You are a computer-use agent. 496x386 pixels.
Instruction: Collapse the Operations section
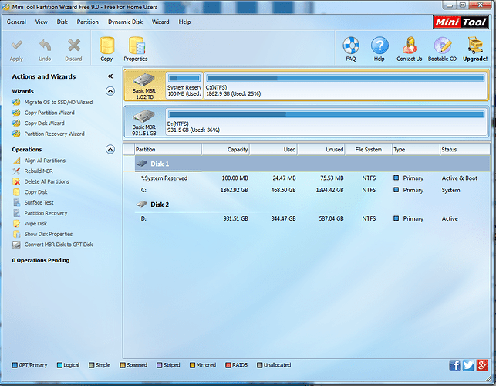point(110,150)
